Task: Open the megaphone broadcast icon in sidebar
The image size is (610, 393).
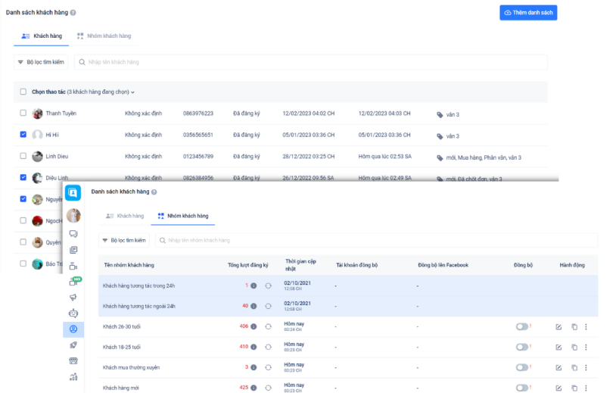Action: point(73,297)
